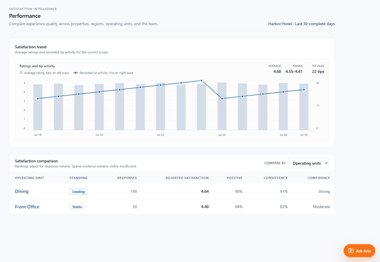Click the Consistency column header
380x262 pixels.
[276, 178]
